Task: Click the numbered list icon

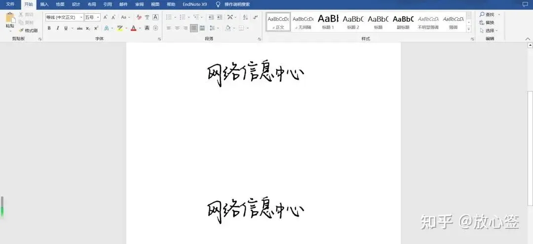Action: 183,17
